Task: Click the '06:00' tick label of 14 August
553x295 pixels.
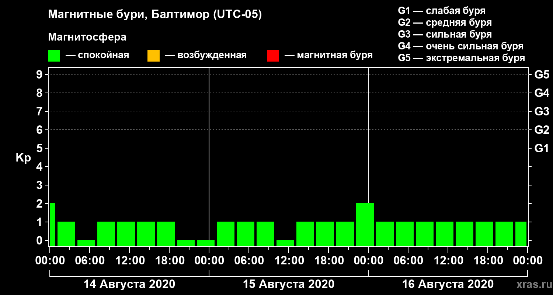Action: pyautogui.click(x=90, y=261)
